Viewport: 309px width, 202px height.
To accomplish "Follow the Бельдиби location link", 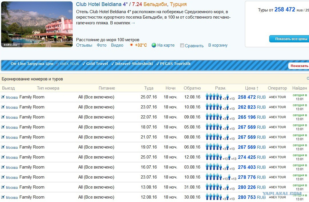I will [x=155, y=4].
